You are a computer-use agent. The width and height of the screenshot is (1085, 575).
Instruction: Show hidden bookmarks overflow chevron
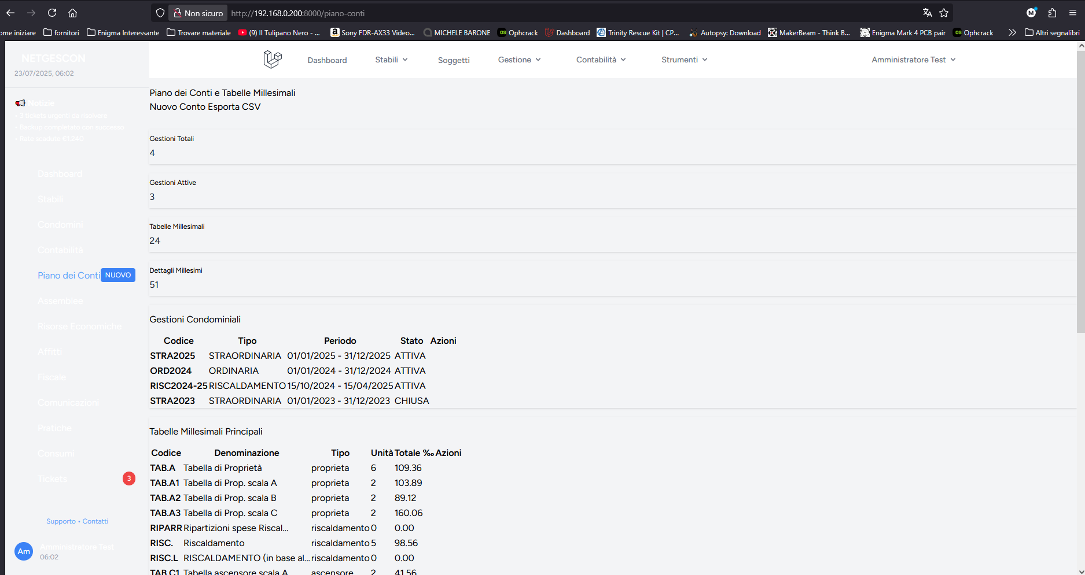[1012, 32]
